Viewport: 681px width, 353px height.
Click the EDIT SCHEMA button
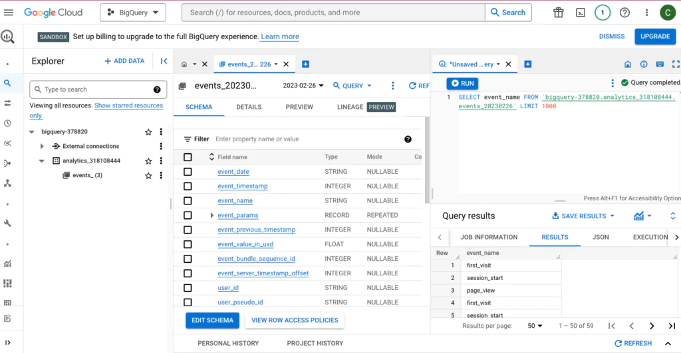(x=212, y=320)
